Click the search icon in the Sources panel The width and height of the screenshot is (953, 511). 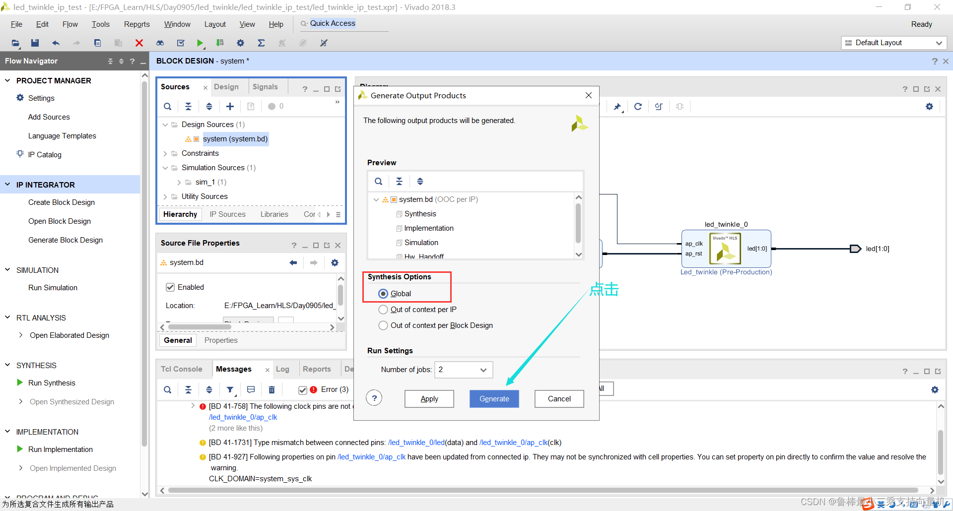pos(168,106)
